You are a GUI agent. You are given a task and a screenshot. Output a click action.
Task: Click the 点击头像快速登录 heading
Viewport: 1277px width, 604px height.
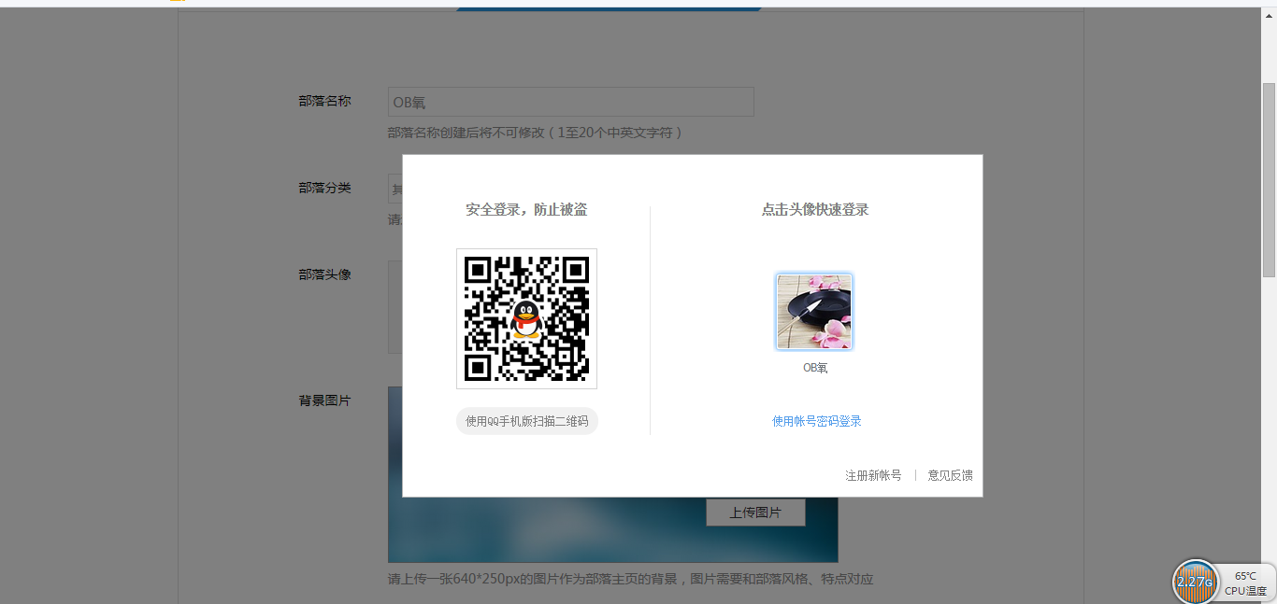click(815, 209)
